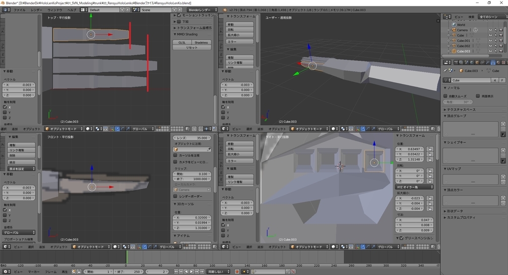Click the リセット button
Screen dimensions: 508x275
click(192, 48)
